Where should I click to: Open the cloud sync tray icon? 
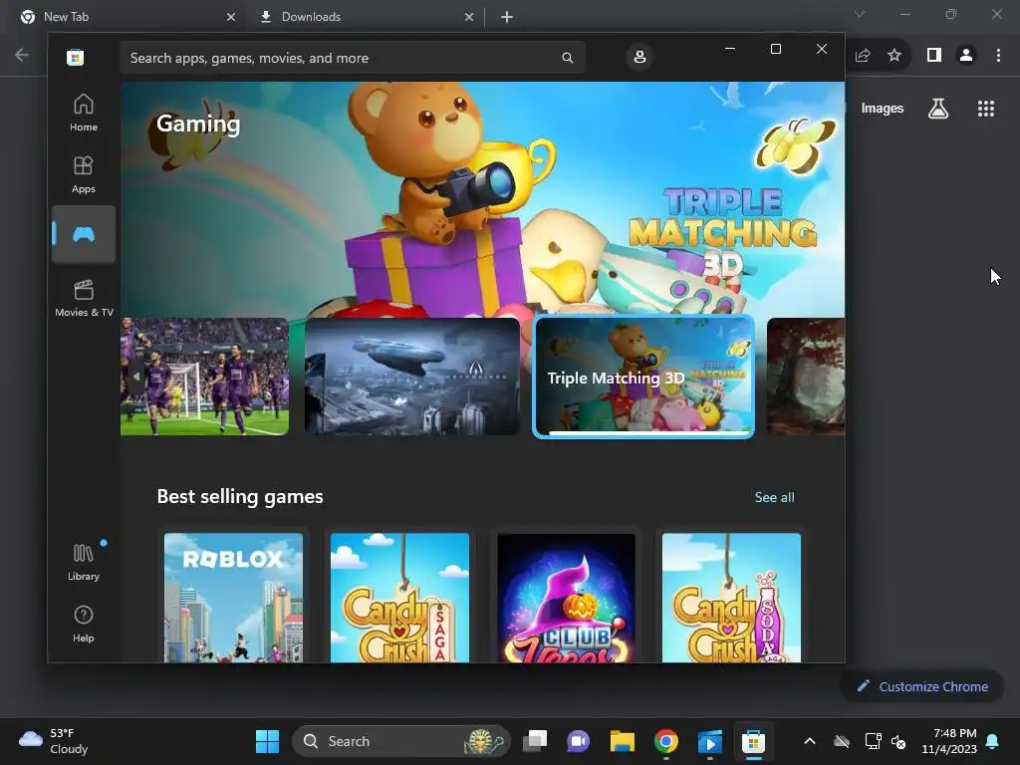pos(842,741)
